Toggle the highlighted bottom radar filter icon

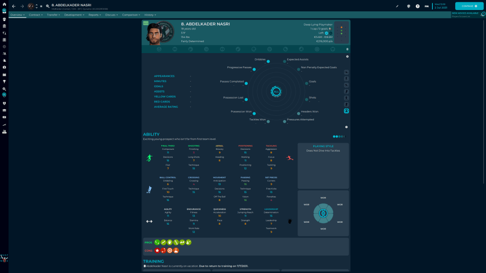tap(346, 111)
